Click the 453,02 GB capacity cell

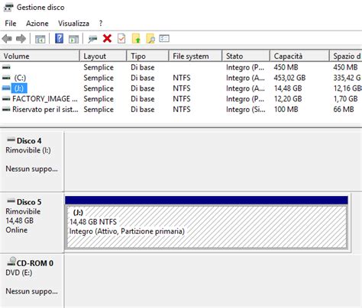pyautogui.click(x=289, y=78)
